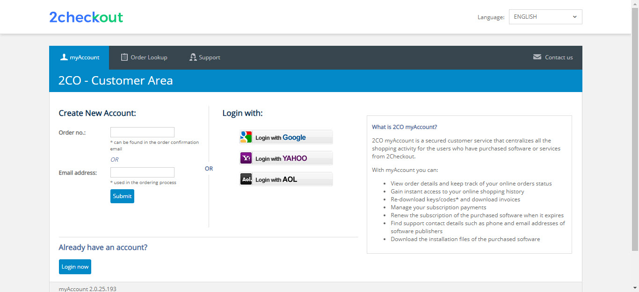Click the 'Email address:' label

[x=78, y=173]
